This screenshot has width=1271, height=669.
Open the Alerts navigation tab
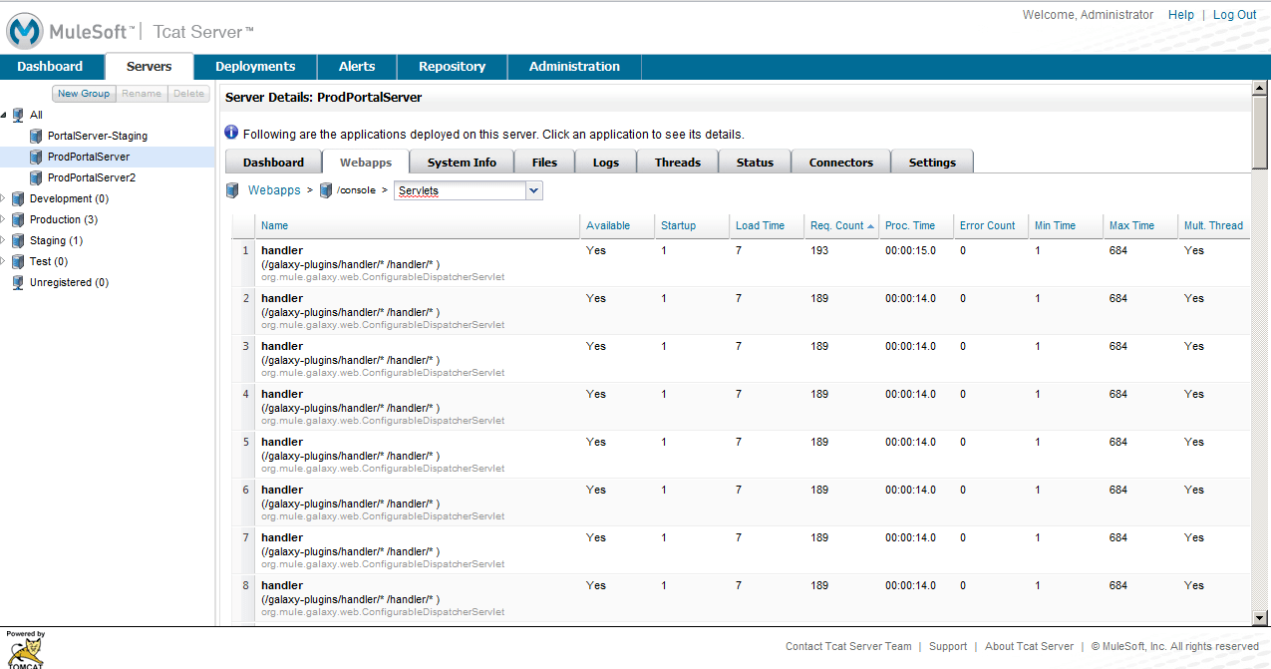[x=357, y=67]
